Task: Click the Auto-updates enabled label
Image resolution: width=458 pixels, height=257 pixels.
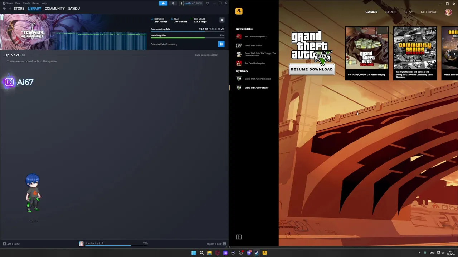Action: (206, 55)
